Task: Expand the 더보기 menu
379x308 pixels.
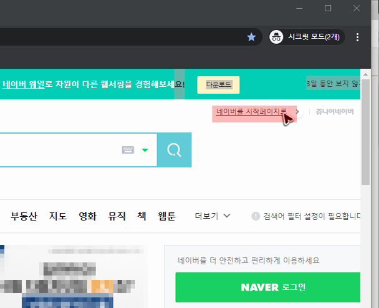Action: point(213,216)
